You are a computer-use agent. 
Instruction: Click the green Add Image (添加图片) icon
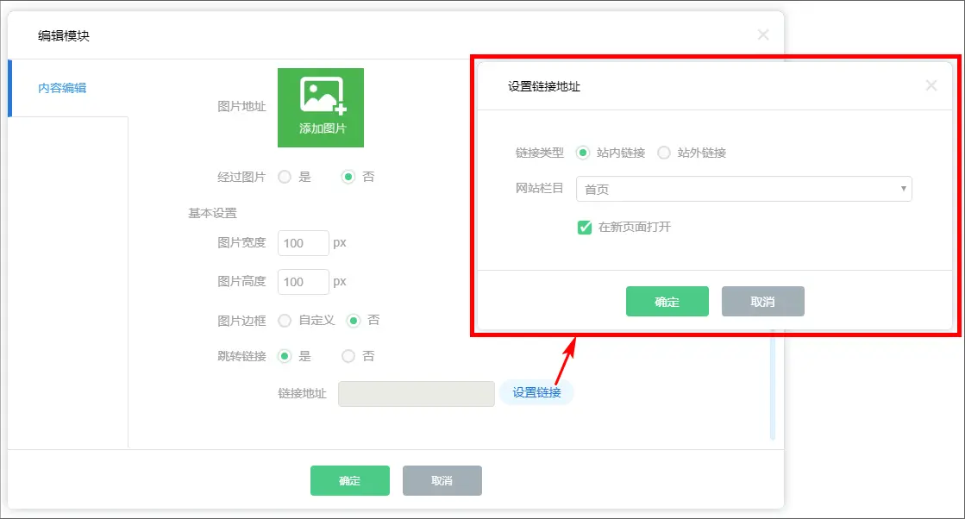[321, 108]
